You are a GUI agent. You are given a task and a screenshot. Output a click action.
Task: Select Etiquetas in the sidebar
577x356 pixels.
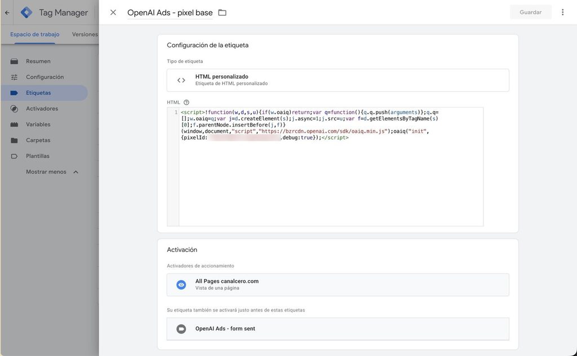pyautogui.click(x=44, y=93)
